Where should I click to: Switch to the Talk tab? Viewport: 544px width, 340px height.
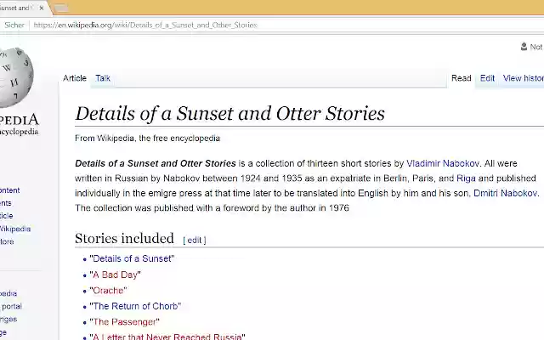tap(103, 78)
